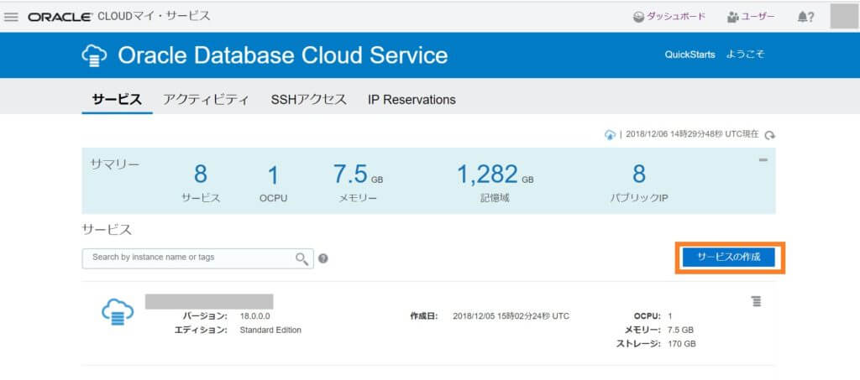Image resolution: width=860 pixels, height=380 pixels.
Task: Focus the search by instance name field
Action: point(189,258)
